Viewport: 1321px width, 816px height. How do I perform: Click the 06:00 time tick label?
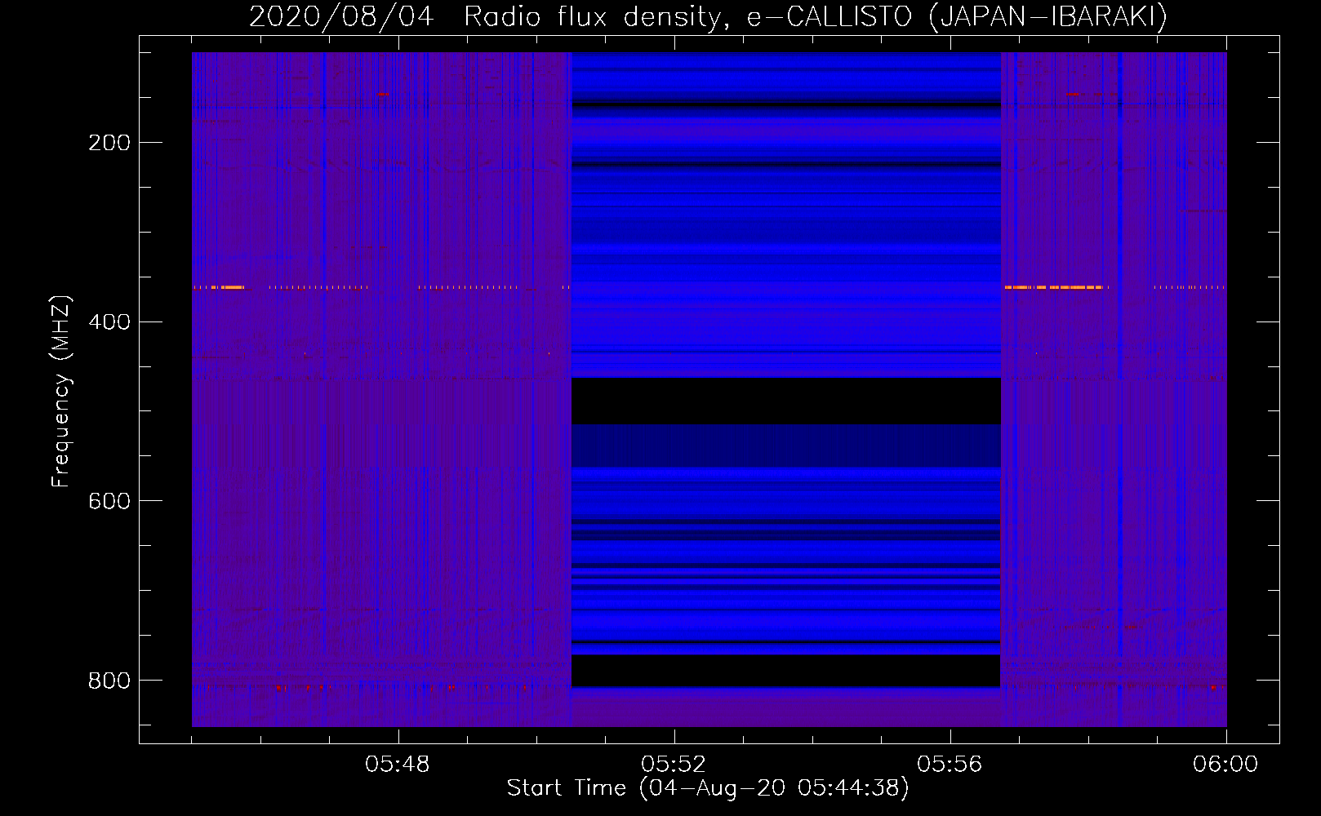click(x=1225, y=765)
